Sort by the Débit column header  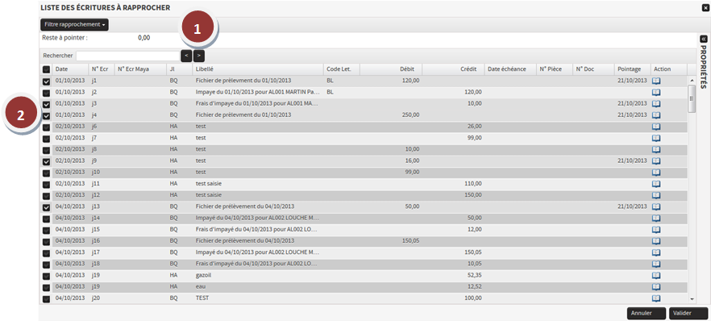[391, 69]
